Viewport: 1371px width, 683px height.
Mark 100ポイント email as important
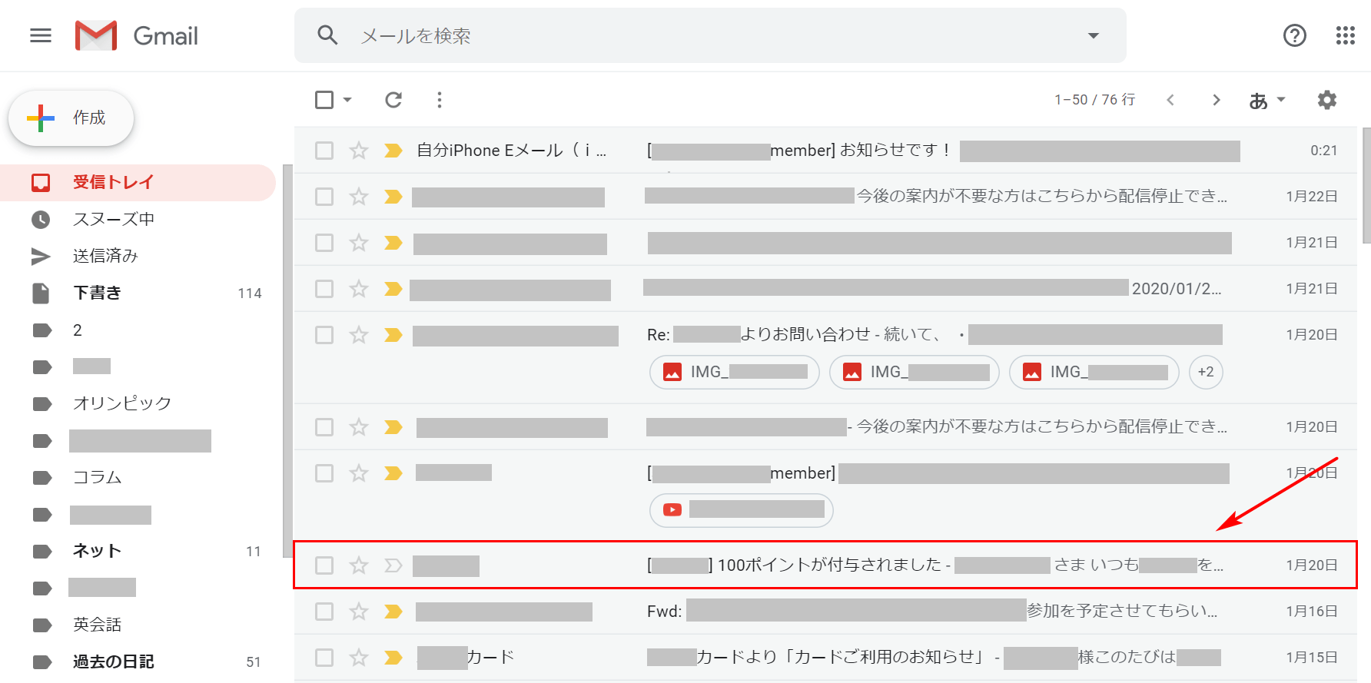[x=393, y=565]
